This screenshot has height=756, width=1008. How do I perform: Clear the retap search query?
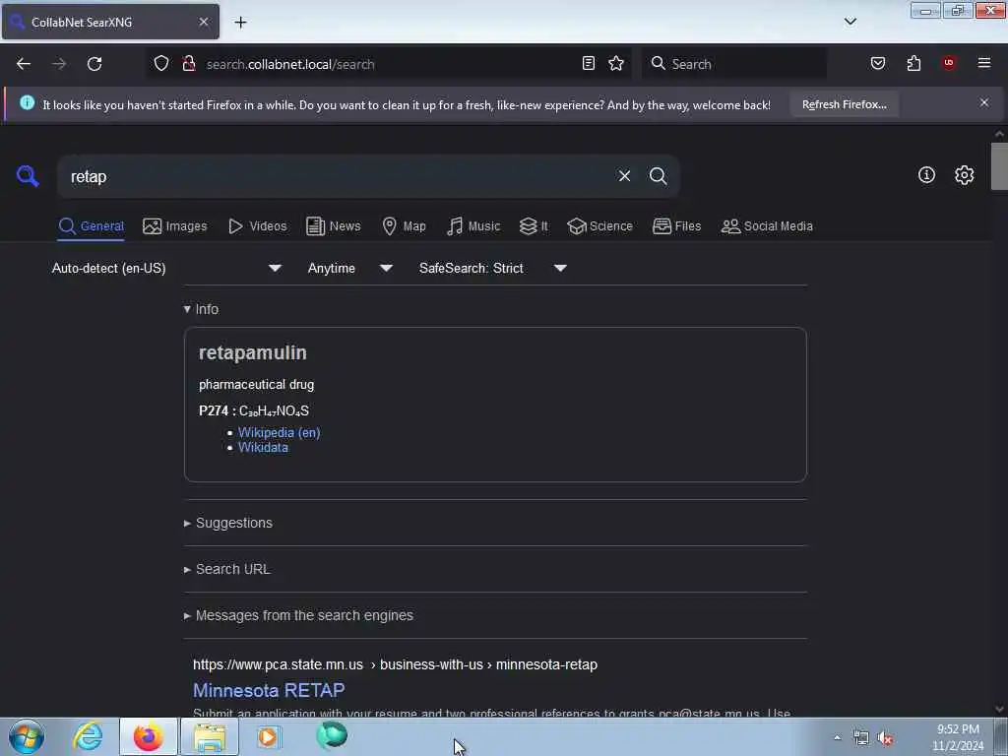tap(624, 176)
